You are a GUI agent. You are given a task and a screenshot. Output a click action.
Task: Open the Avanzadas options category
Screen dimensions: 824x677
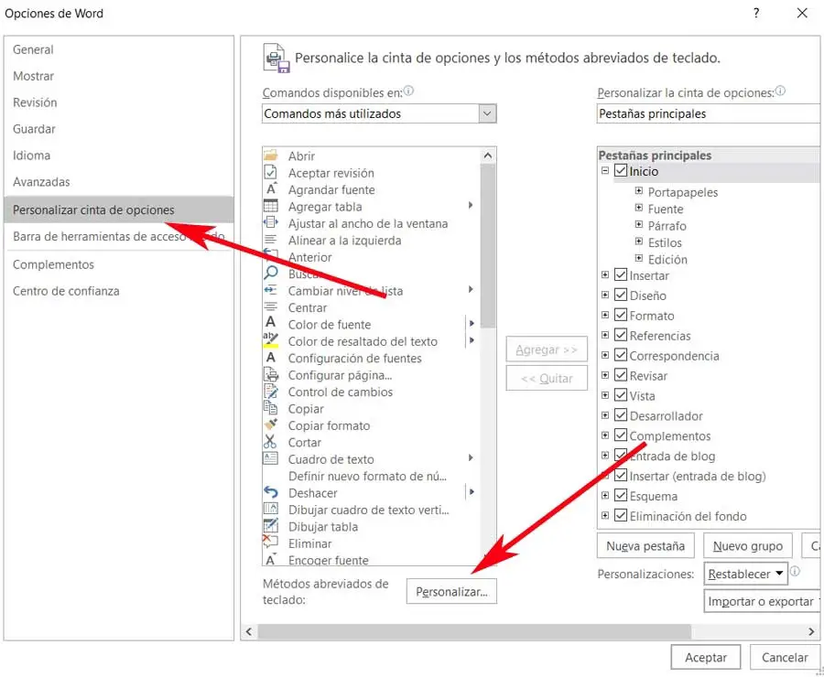coord(119,182)
